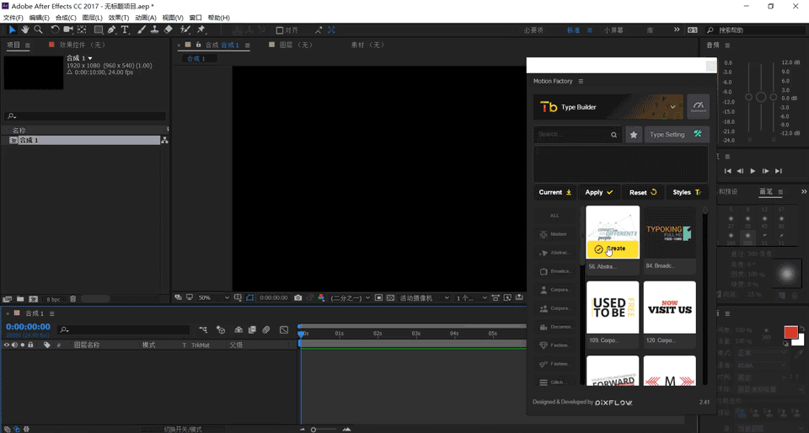Expand the Type Builder pack dropdown
Image resolution: width=809 pixels, height=433 pixels.
coord(672,107)
